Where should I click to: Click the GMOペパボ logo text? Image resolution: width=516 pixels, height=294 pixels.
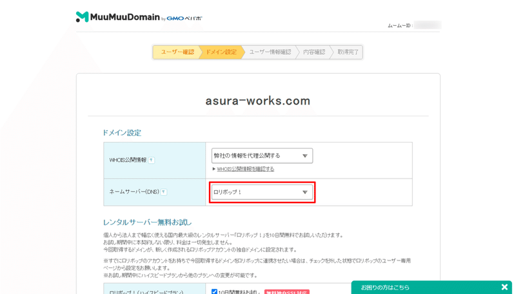point(184,19)
